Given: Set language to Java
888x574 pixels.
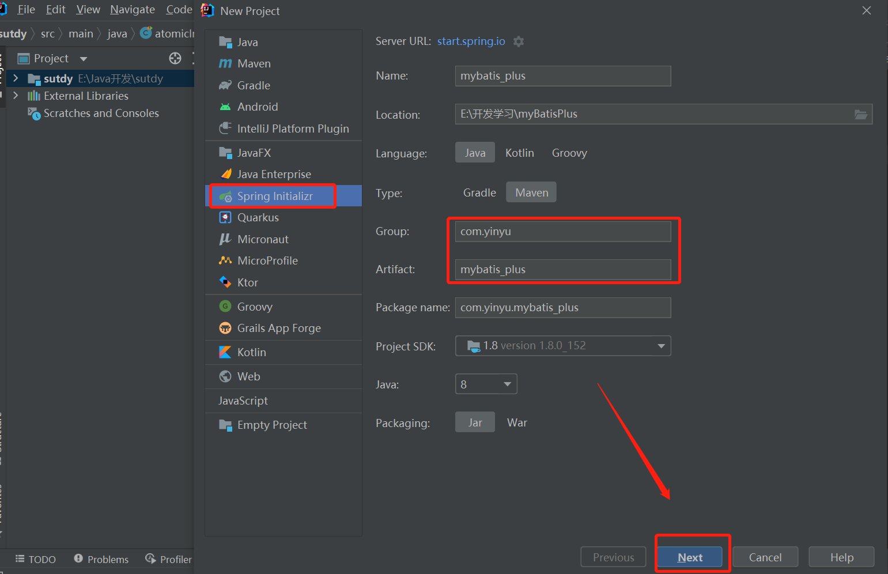Looking at the screenshot, I should tap(475, 153).
